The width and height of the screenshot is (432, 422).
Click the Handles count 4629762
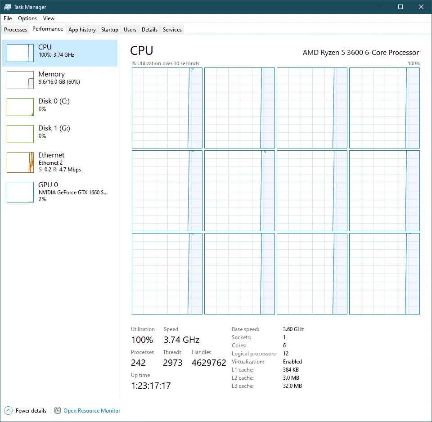point(209,363)
